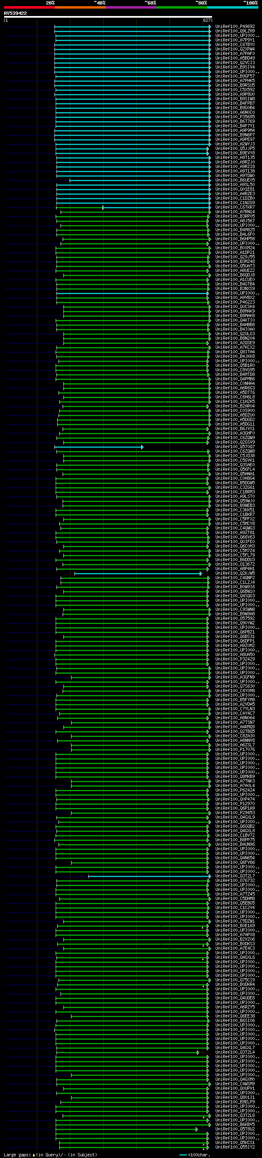Image resolution: width=262 pixels, height=1158 pixels.
Task: Click UniRef100_A7PHK5 label
Action: 235,81
